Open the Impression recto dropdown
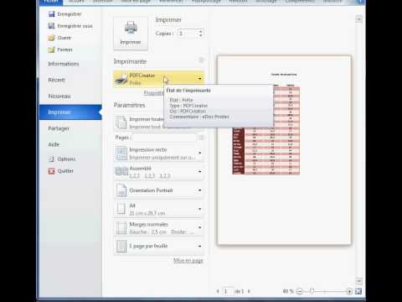402x302 pixels. 158,154
